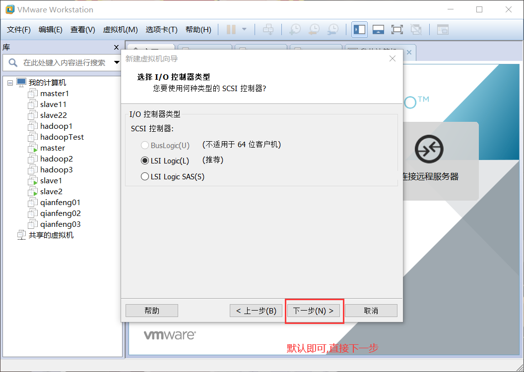This screenshot has height=372, width=524.
Task: Open the 查看(V) menu
Action: click(x=82, y=30)
